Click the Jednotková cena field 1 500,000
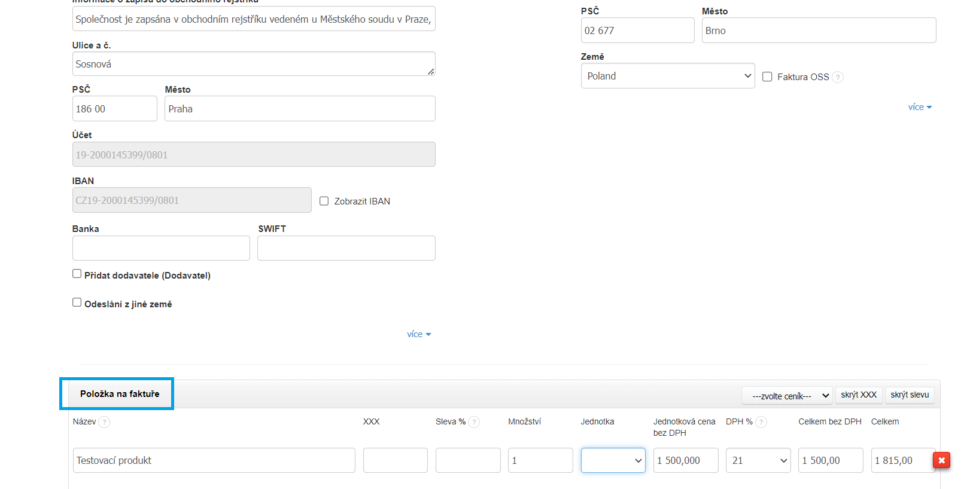 click(686, 460)
